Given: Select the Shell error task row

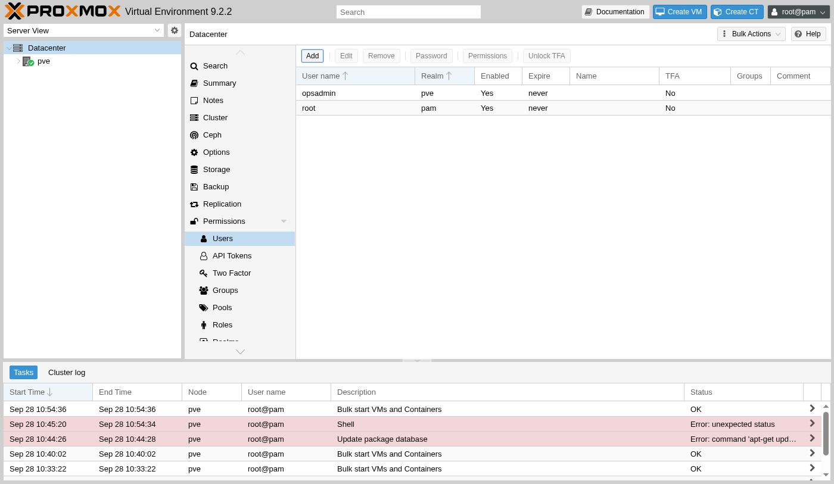Looking at the screenshot, I should pyautogui.click(x=412, y=424).
